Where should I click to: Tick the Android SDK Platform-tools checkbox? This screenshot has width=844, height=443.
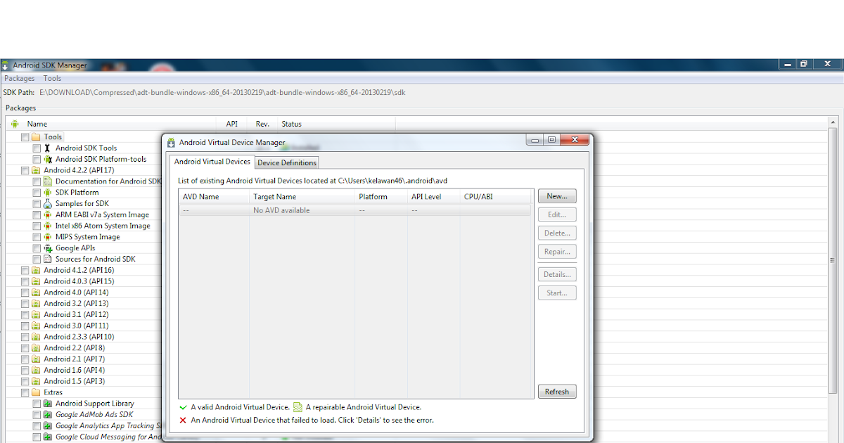coord(37,160)
